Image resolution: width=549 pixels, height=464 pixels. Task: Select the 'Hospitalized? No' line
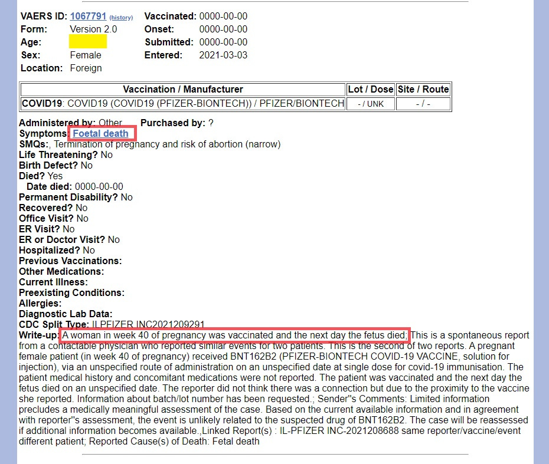click(57, 250)
